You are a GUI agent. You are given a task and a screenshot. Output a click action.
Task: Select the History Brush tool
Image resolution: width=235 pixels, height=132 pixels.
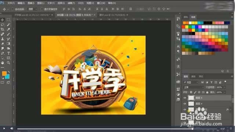[8, 39]
